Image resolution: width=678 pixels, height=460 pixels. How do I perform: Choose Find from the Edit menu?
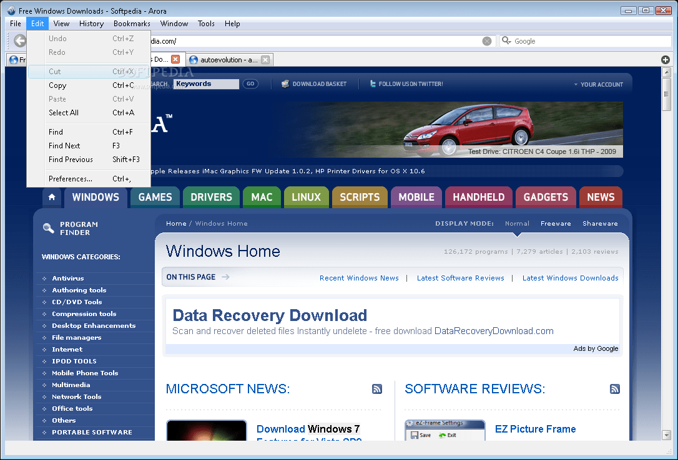(89, 132)
